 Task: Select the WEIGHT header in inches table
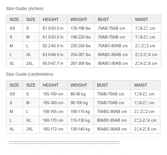81,19
